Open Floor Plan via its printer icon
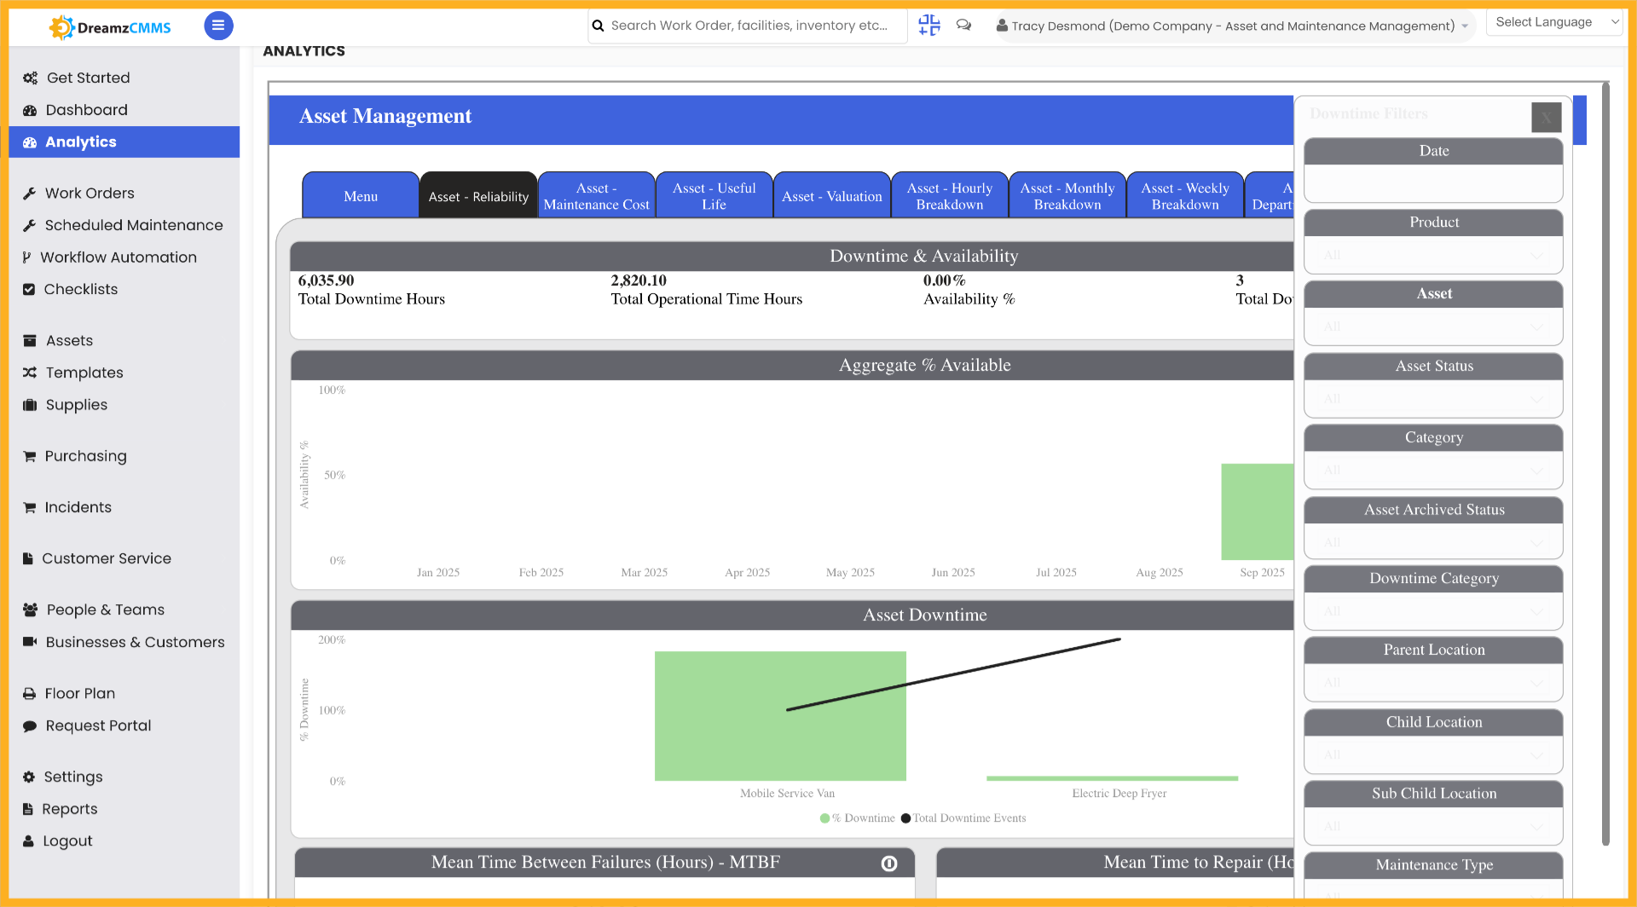The image size is (1637, 907). (30, 693)
